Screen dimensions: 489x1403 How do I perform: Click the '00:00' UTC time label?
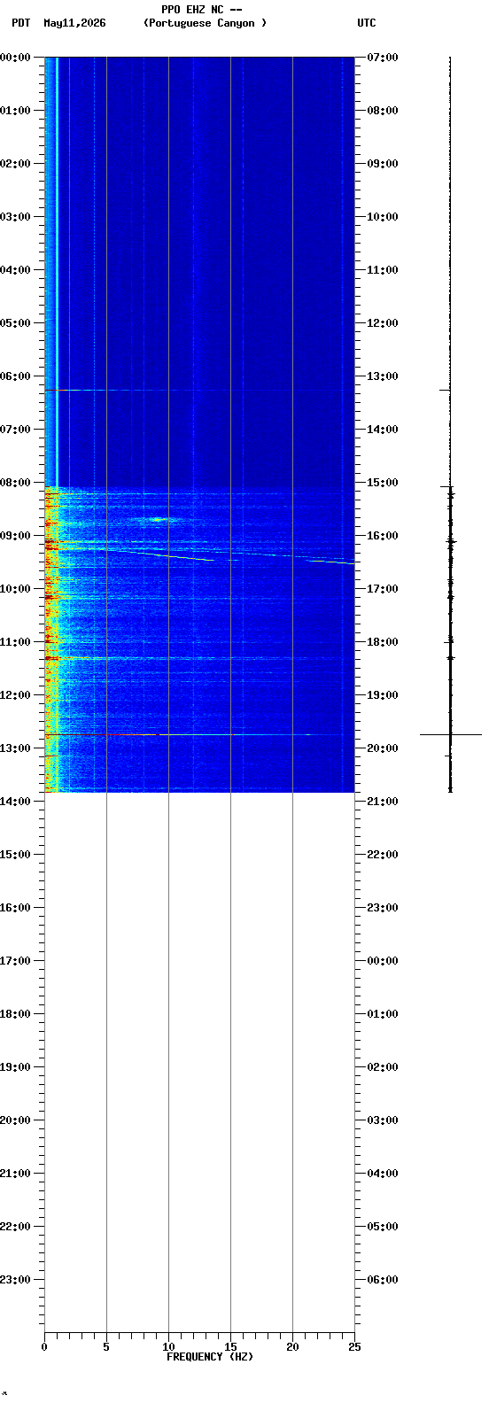383,960
